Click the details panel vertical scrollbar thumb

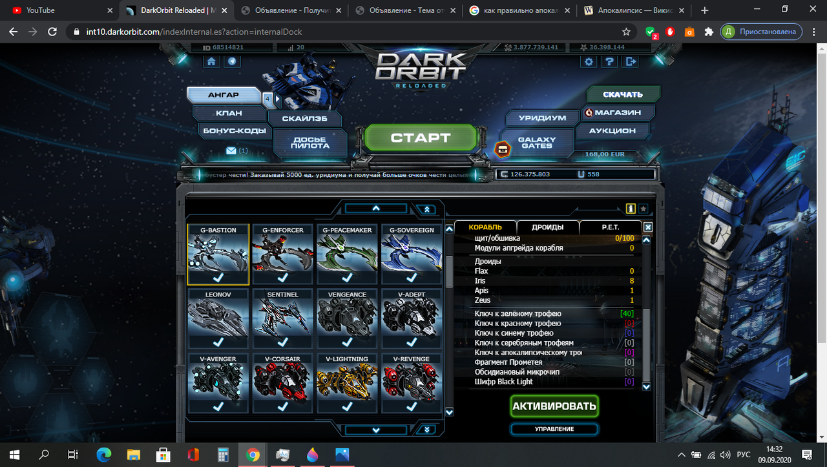647,344
